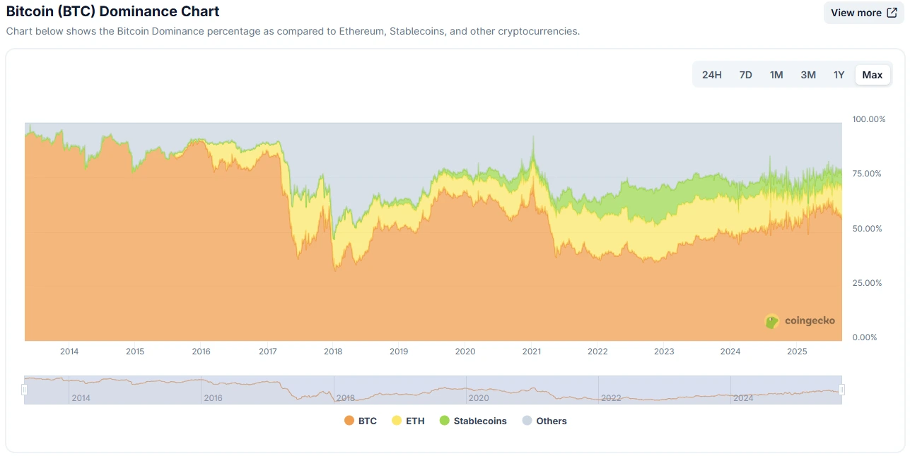Click the yellow ETH legend dot

(397, 420)
